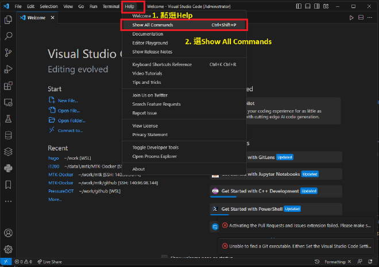379x267 pixels.
Task: Choose Video Tutorials in Help menu
Action: click(x=184, y=73)
